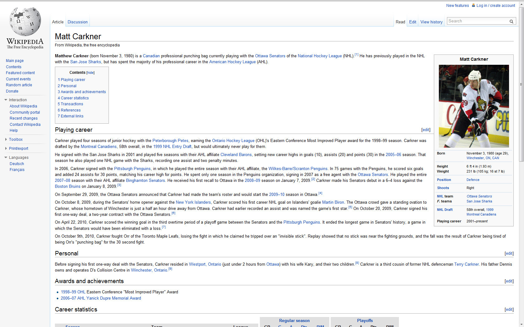Open Terry Carkner link
The height and width of the screenshot is (327, 524).
coord(466,264)
